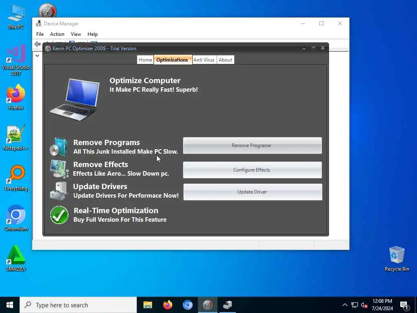Show hidden system tray icons

(x=345, y=305)
